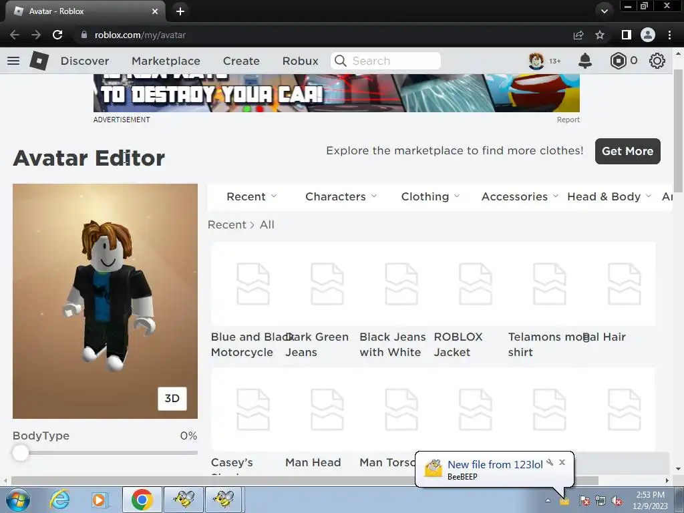This screenshot has height=513, width=684.
Task: Open the Create page
Action: tap(241, 61)
